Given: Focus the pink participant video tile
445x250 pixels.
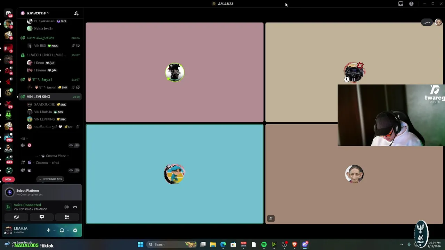Looking at the screenshot, I should pyautogui.click(x=175, y=72).
